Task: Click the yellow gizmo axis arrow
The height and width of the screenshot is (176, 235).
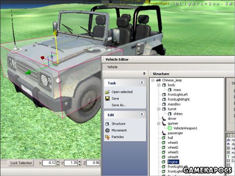Action: 55,32
